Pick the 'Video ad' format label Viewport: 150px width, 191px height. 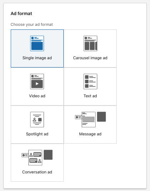click(x=37, y=96)
